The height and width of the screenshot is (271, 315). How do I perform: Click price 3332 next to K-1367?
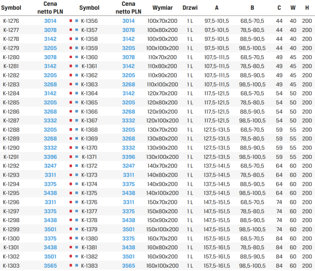pyautogui.click(x=129, y=120)
